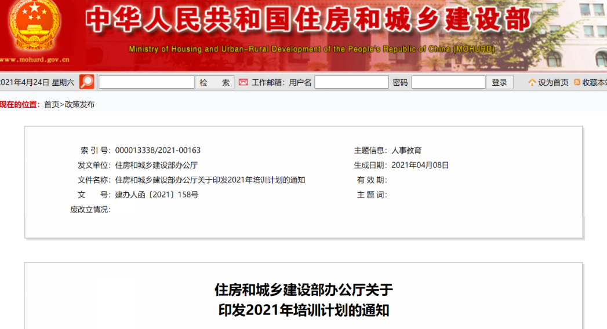Click the 主题词 label
This screenshot has height=329, width=607.
(x=372, y=195)
